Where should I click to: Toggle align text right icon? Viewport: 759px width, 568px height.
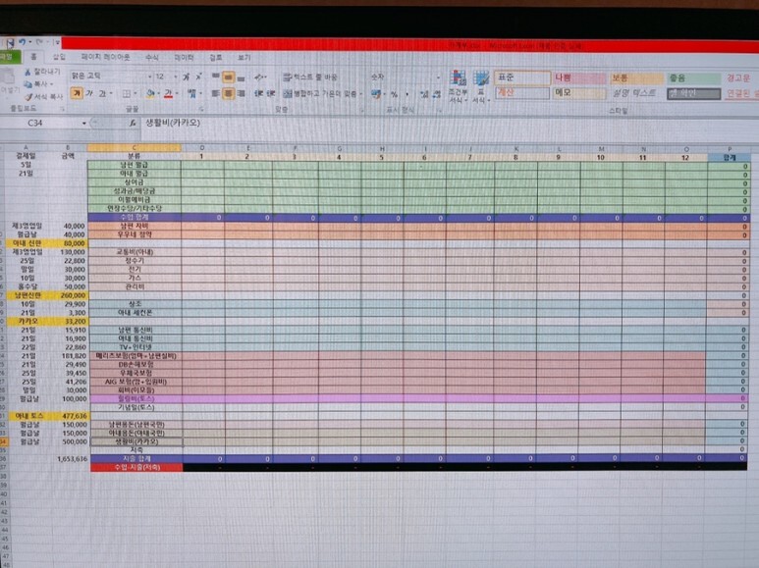coord(242,93)
